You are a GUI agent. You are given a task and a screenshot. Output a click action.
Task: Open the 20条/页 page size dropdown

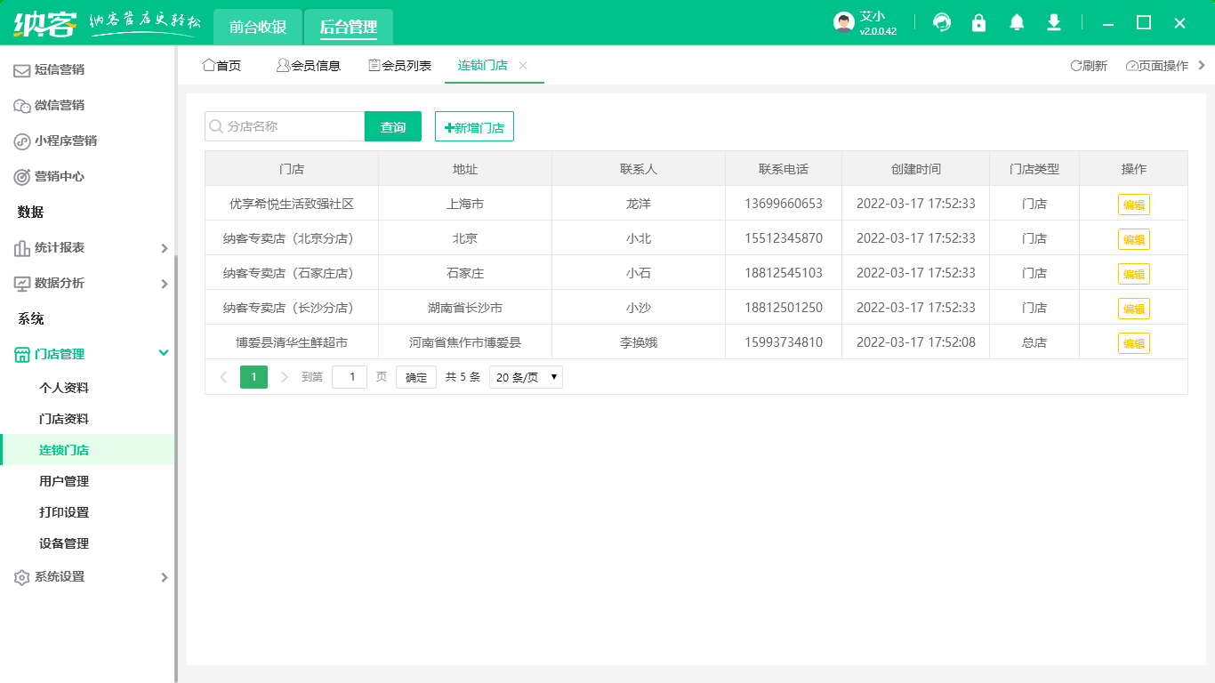525,377
